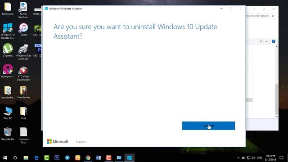
Task: Launch Wampserver desktop shortcut
Action: [8, 71]
